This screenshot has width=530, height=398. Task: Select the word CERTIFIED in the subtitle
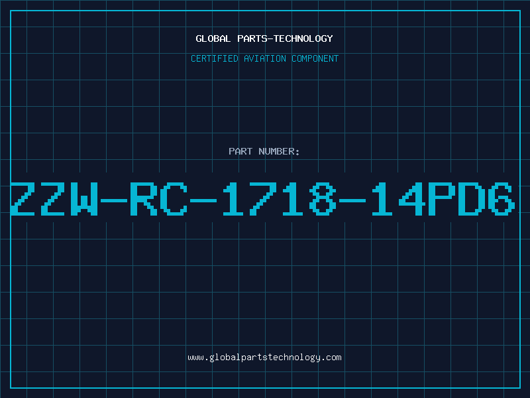coord(215,58)
